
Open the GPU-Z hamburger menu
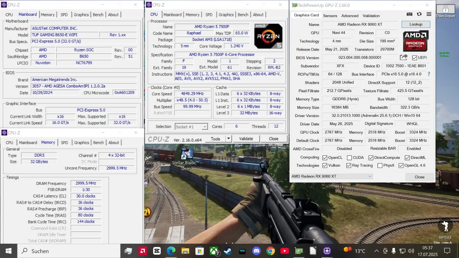pos(429,14)
